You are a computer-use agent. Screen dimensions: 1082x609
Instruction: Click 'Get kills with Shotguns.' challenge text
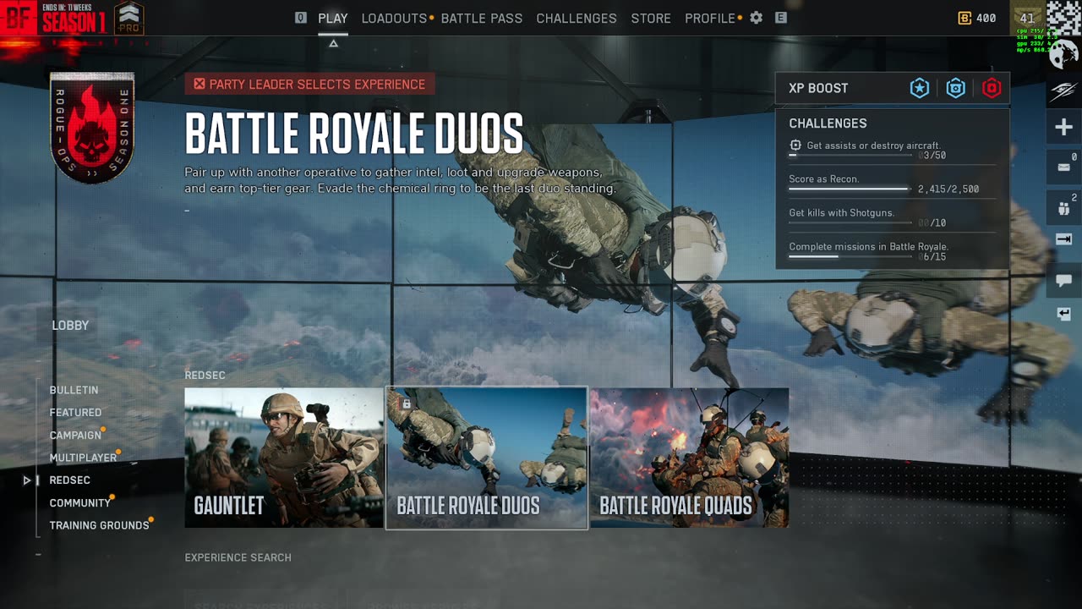[x=841, y=213]
